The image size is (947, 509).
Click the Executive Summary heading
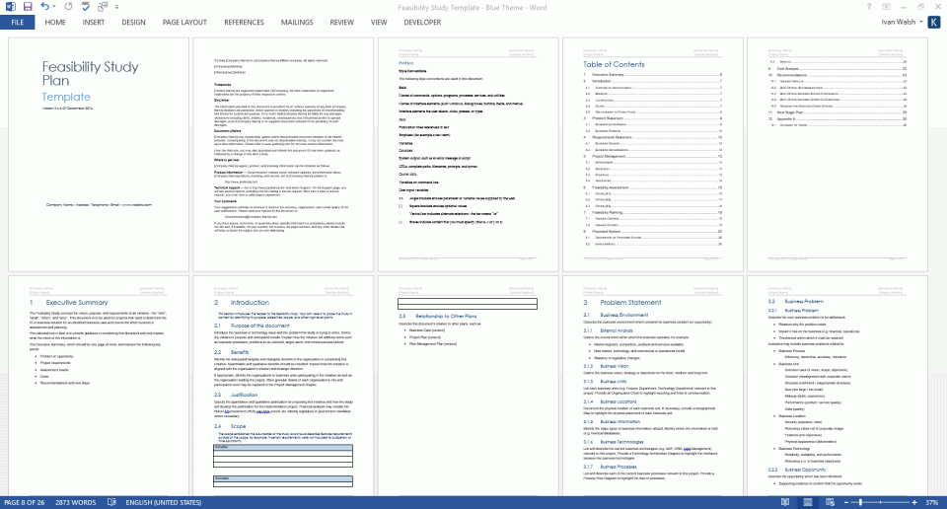[x=77, y=303]
